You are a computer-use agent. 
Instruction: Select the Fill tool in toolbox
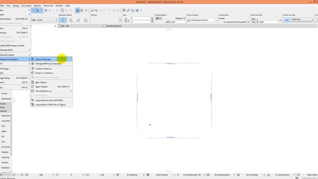point(3,137)
